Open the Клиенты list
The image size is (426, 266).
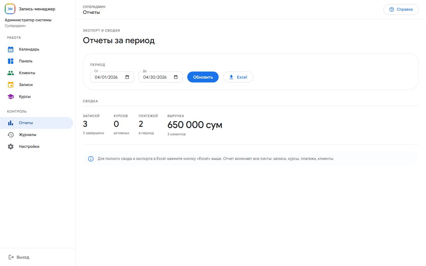pyautogui.click(x=36, y=73)
